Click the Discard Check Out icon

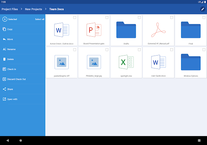click(4, 79)
